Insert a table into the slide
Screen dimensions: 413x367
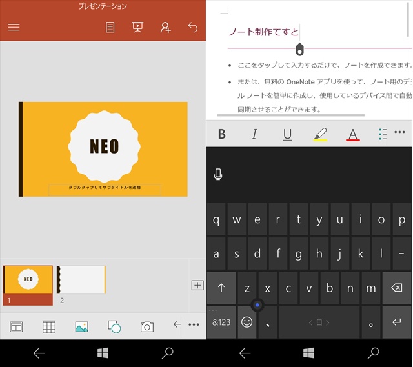coord(49,326)
